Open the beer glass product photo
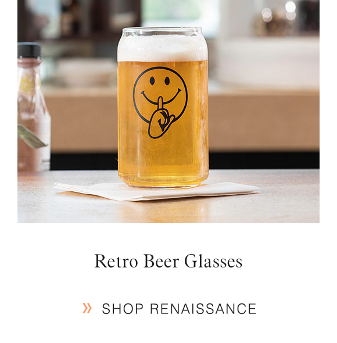Screen dimensions: 337x343 [x=168, y=112]
